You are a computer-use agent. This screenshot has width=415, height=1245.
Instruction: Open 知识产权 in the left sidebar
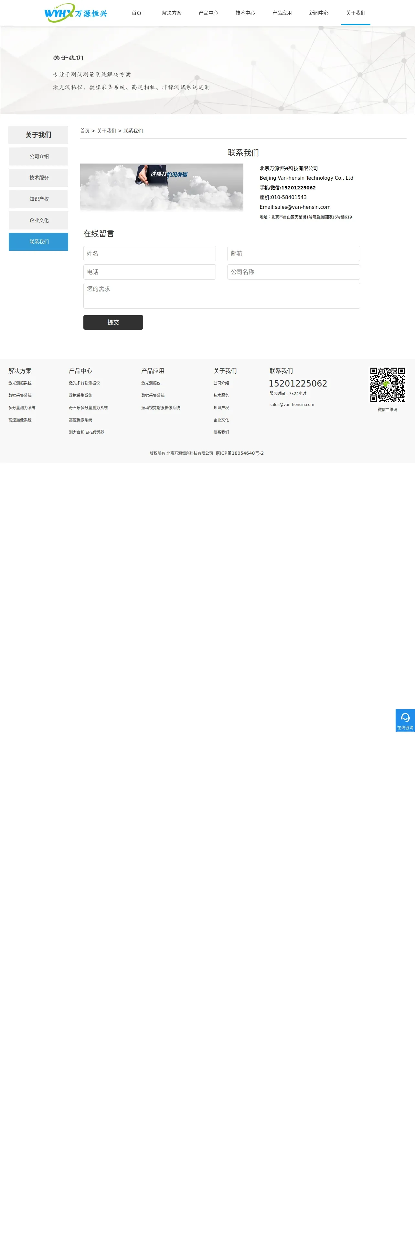[39, 199]
